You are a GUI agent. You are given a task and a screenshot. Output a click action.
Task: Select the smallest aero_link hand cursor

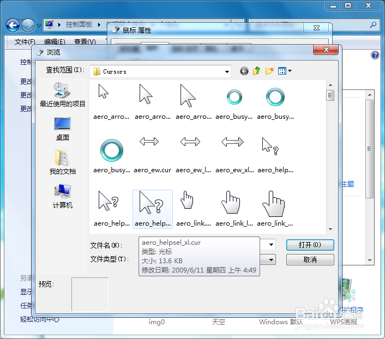click(x=194, y=209)
